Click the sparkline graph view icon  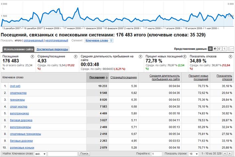231,49
